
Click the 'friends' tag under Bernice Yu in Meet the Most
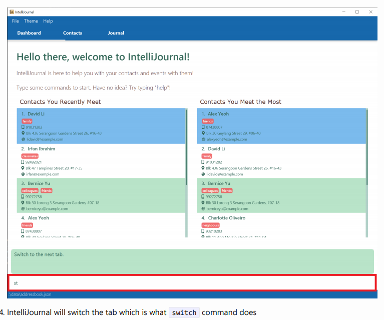227,191
